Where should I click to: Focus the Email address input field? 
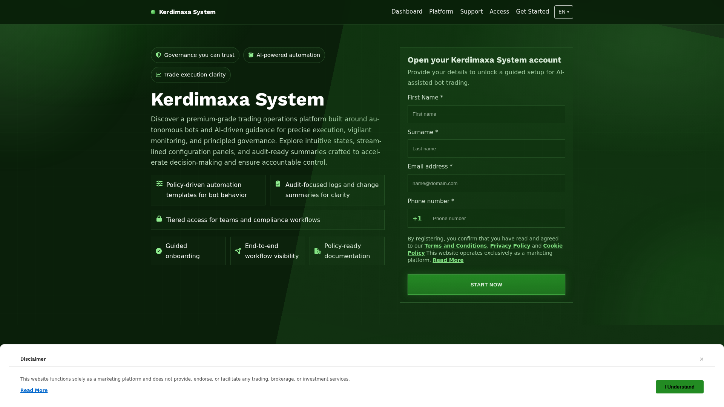coord(486,183)
